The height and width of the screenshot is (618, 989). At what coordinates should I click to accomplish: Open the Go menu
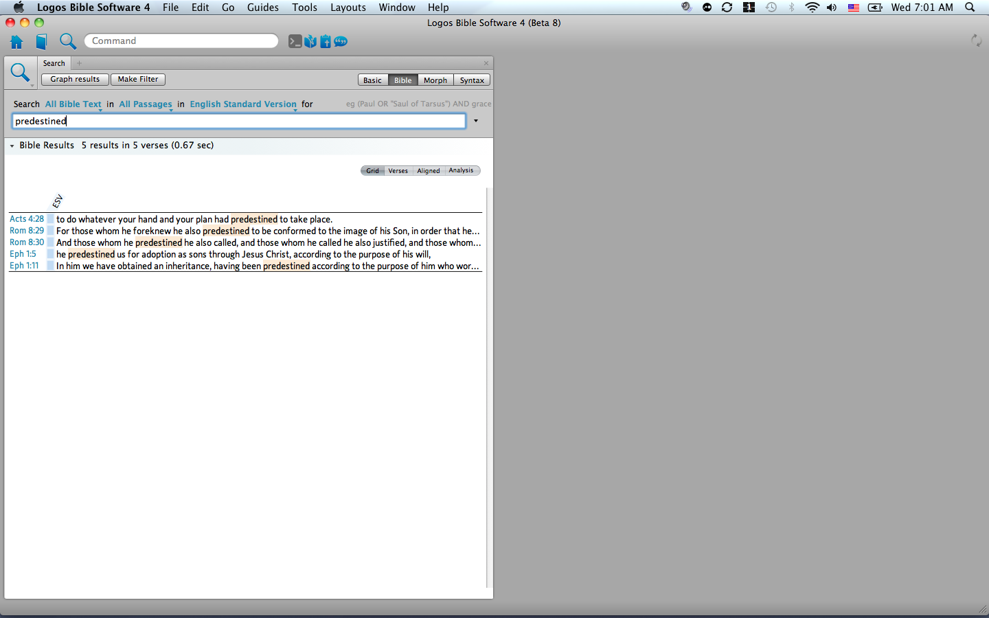(x=228, y=8)
